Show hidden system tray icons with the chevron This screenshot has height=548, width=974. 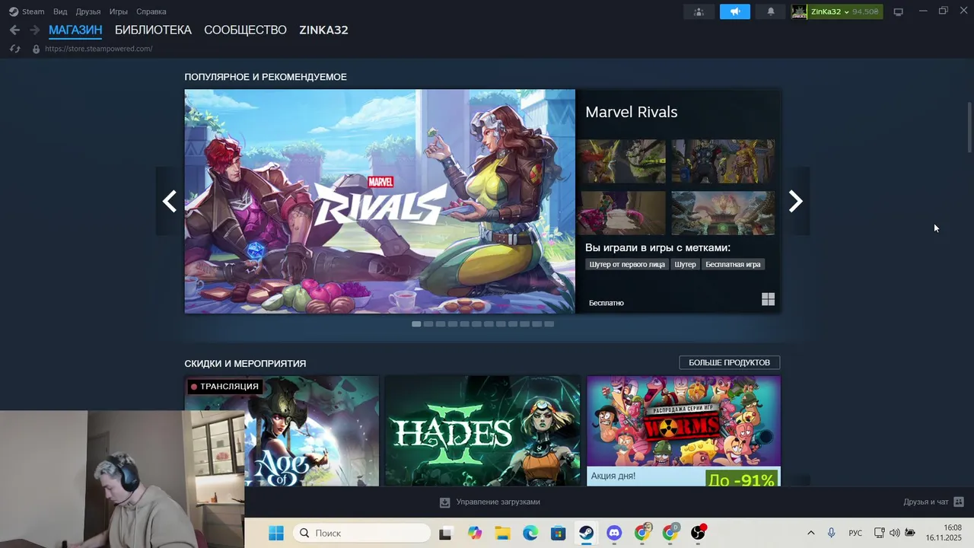click(810, 533)
